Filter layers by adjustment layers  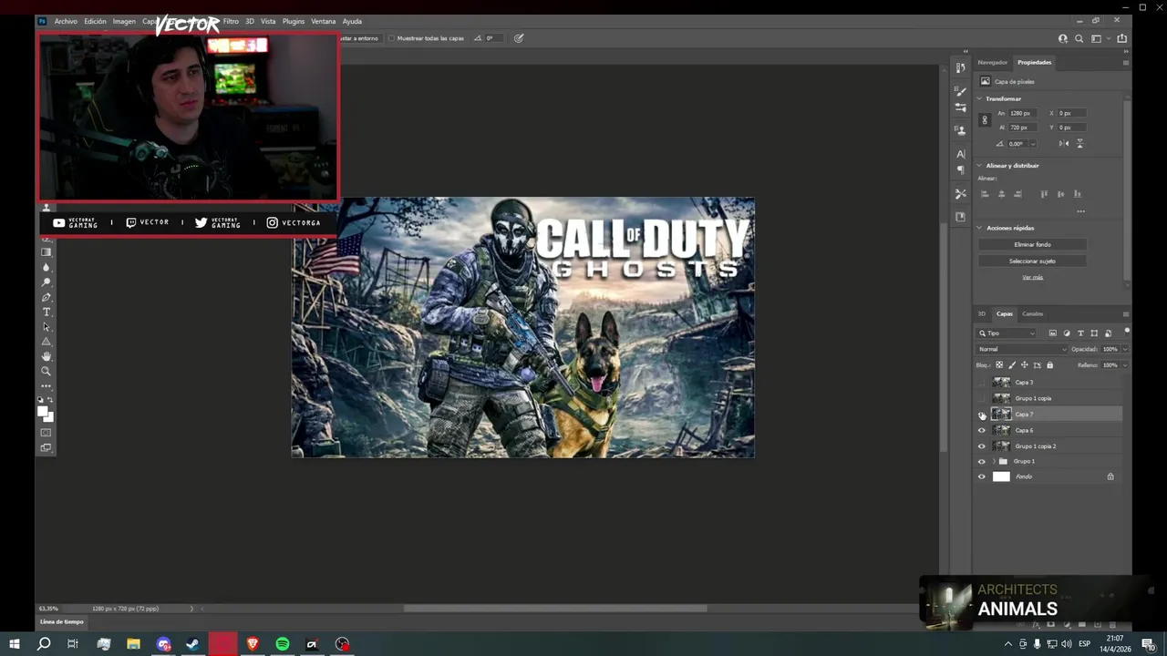point(1067,333)
